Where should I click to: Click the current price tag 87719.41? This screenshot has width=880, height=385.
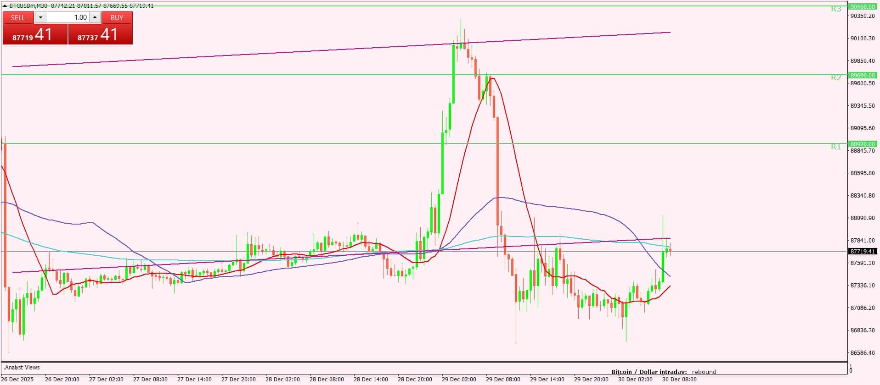click(x=863, y=251)
